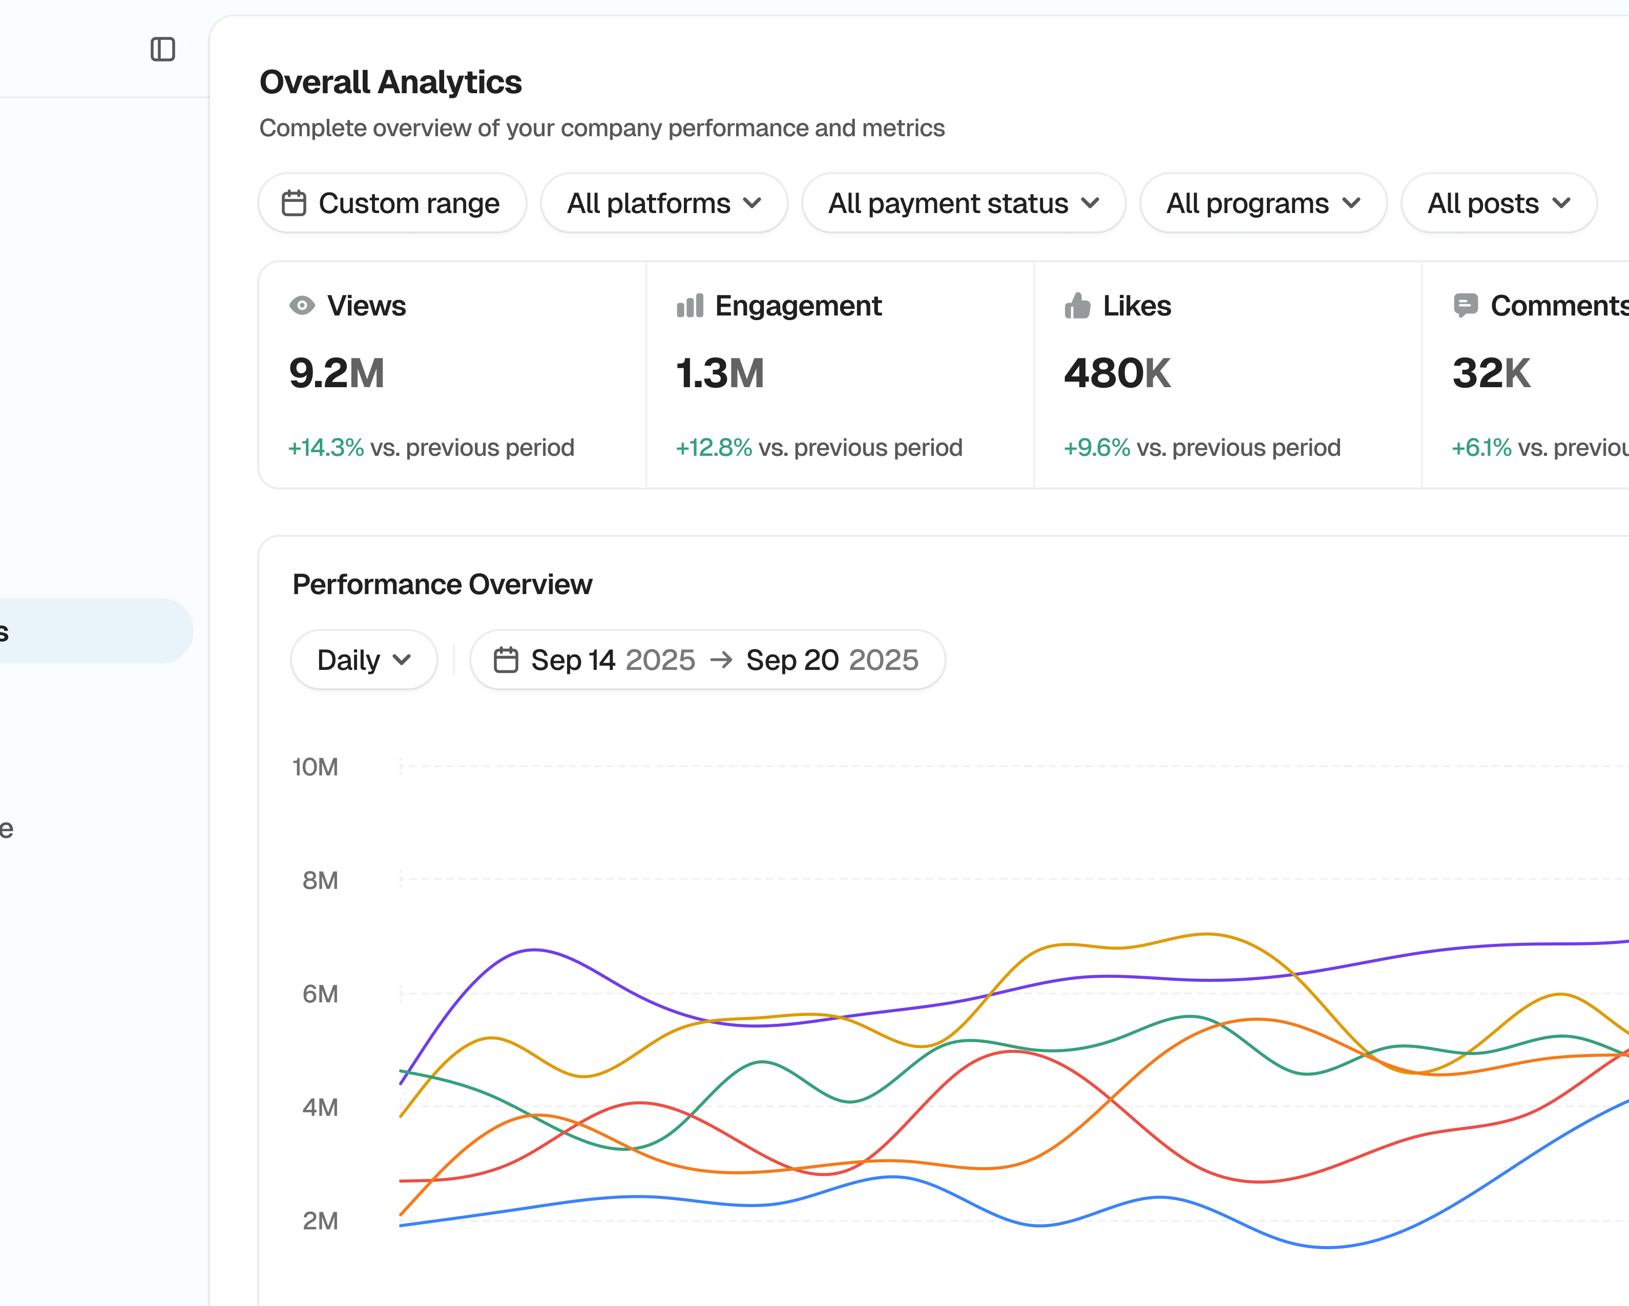Image resolution: width=1629 pixels, height=1306 pixels.
Task: Toggle the sidebar collapse icon
Action: [x=162, y=50]
